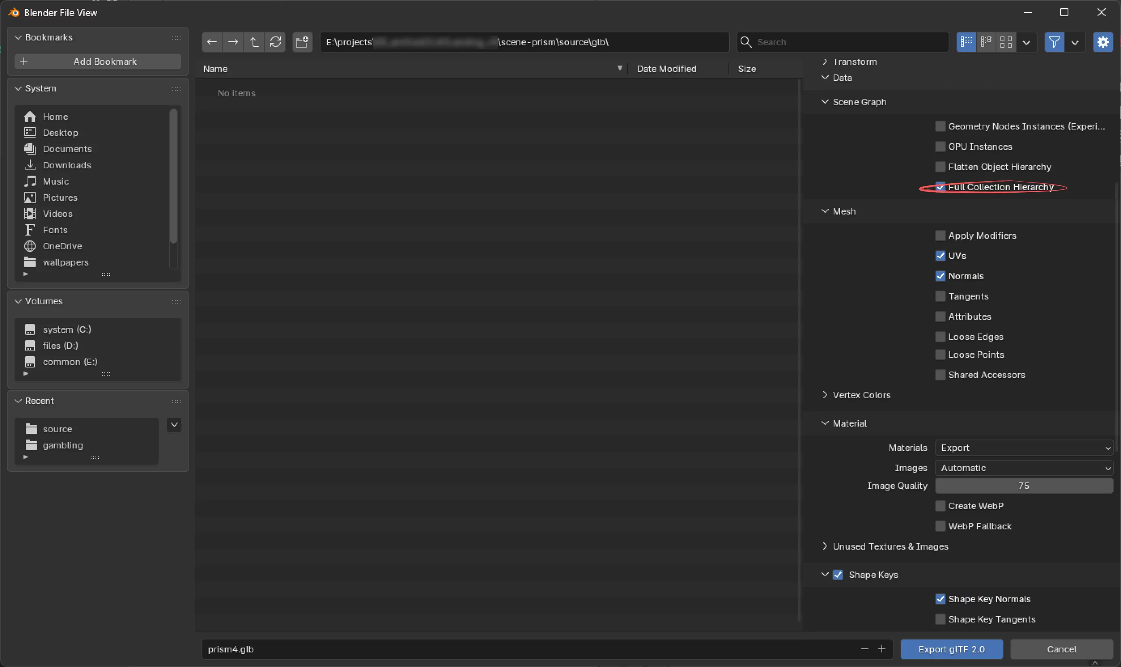The width and height of the screenshot is (1121, 667).
Task: Toggle the options region gear icon
Action: click(1103, 42)
